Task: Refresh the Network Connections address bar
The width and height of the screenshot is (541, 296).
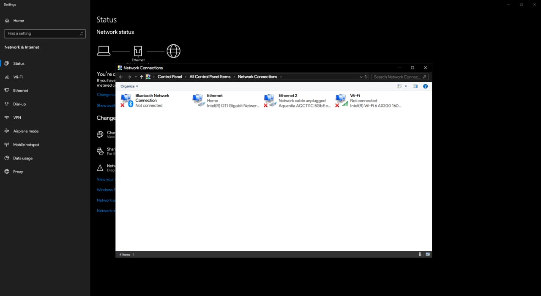Action: coord(366,77)
